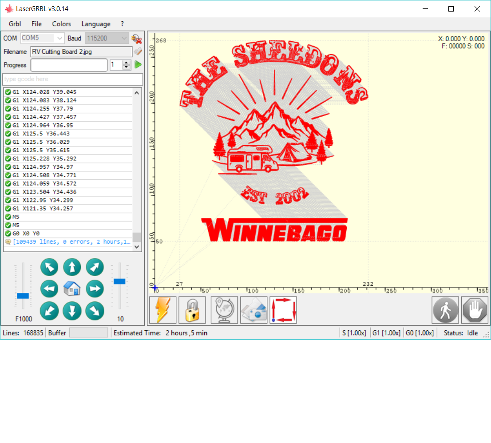This screenshot has height=443, width=491.
Task: Open the File menu
Action: [x=36, y=24]
